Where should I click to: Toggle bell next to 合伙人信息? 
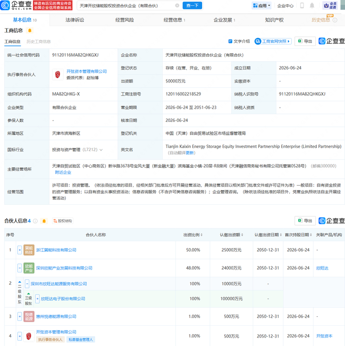coord(44,221)
